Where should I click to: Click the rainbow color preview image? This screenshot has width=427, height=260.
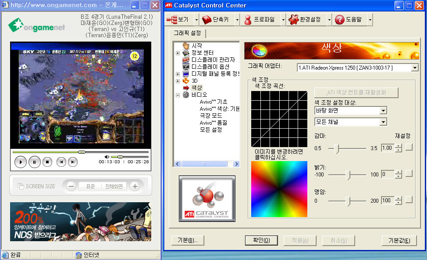279,189
